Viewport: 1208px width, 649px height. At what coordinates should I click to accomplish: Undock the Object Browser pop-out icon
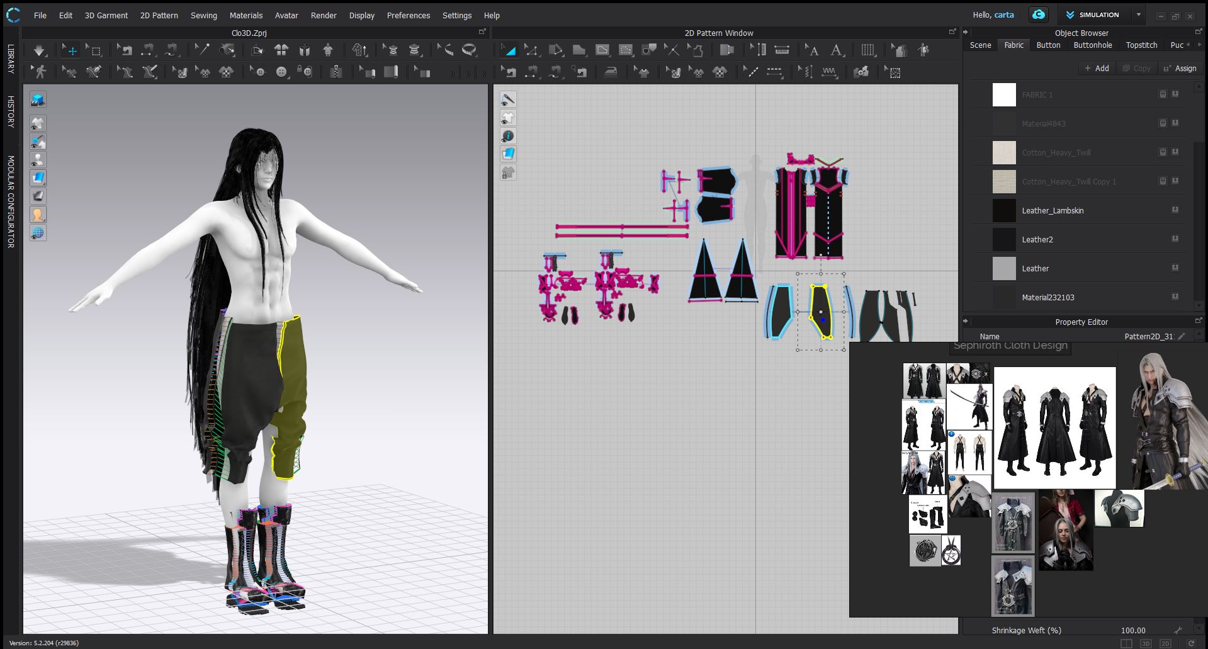click(x=1198, y=31)
